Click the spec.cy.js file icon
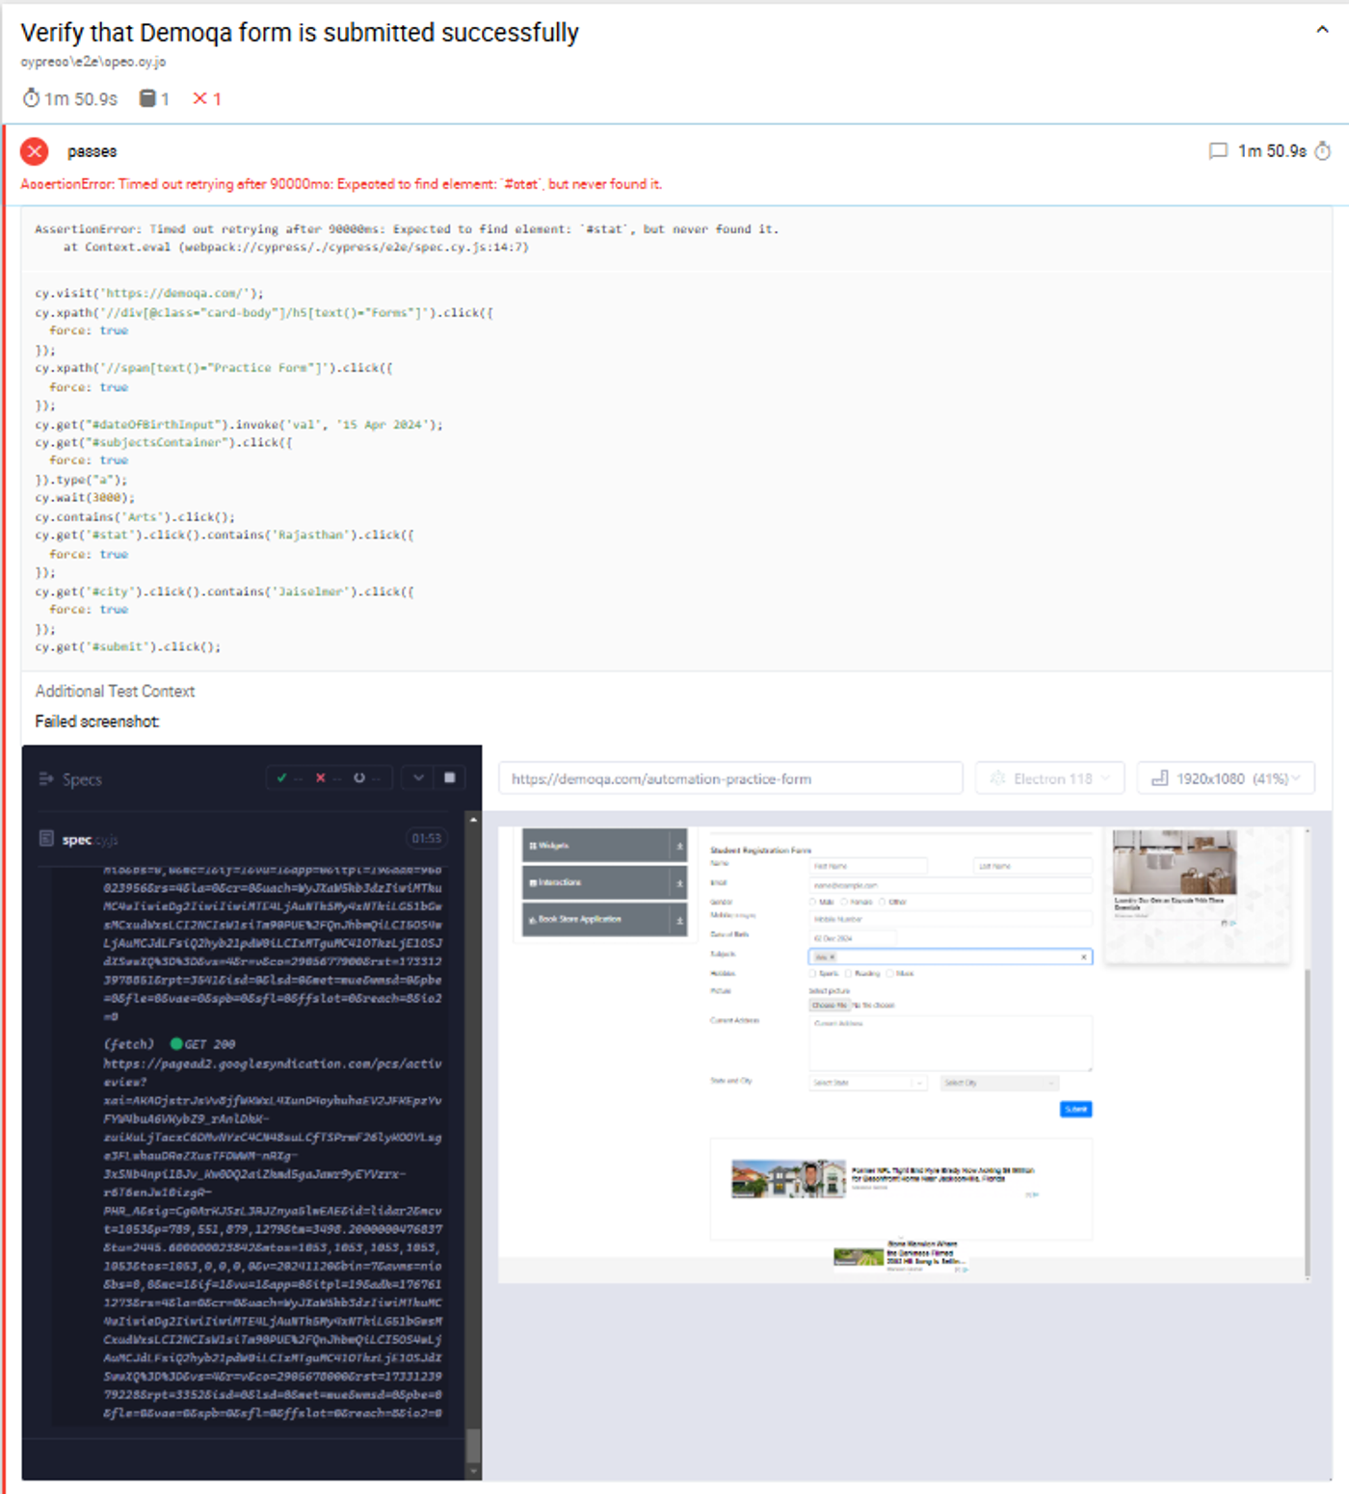 coord(46,839)
